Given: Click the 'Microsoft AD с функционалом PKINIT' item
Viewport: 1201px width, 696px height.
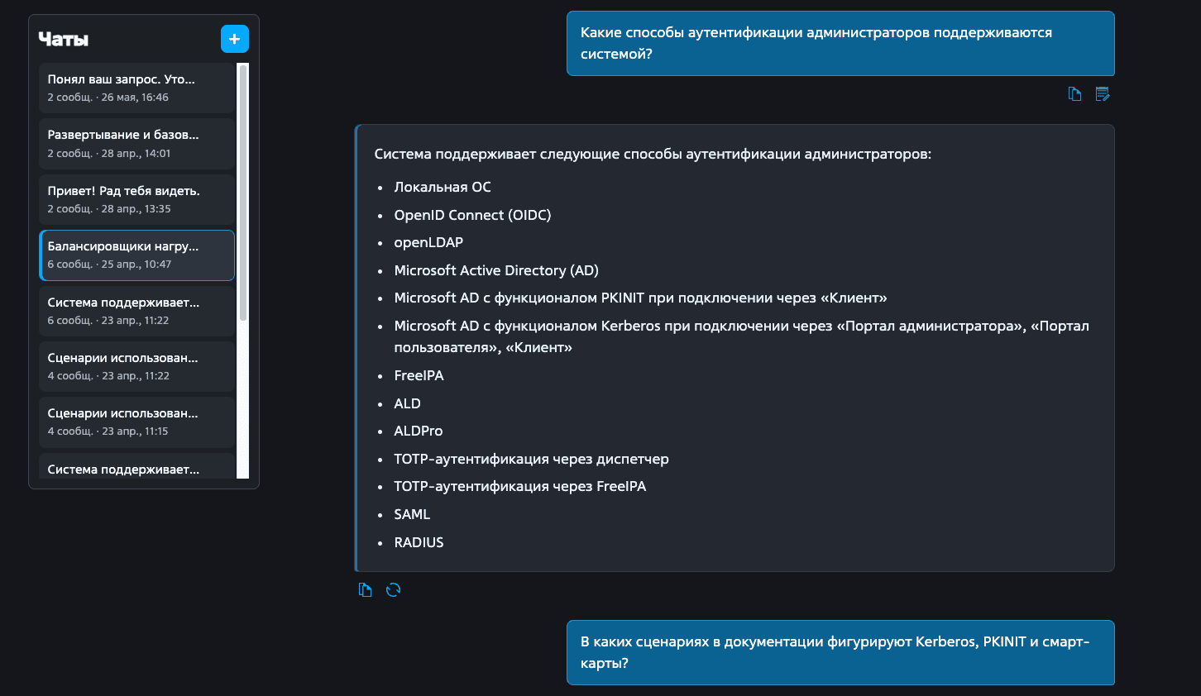Looking at the screenshot, I should coord(640,298).
